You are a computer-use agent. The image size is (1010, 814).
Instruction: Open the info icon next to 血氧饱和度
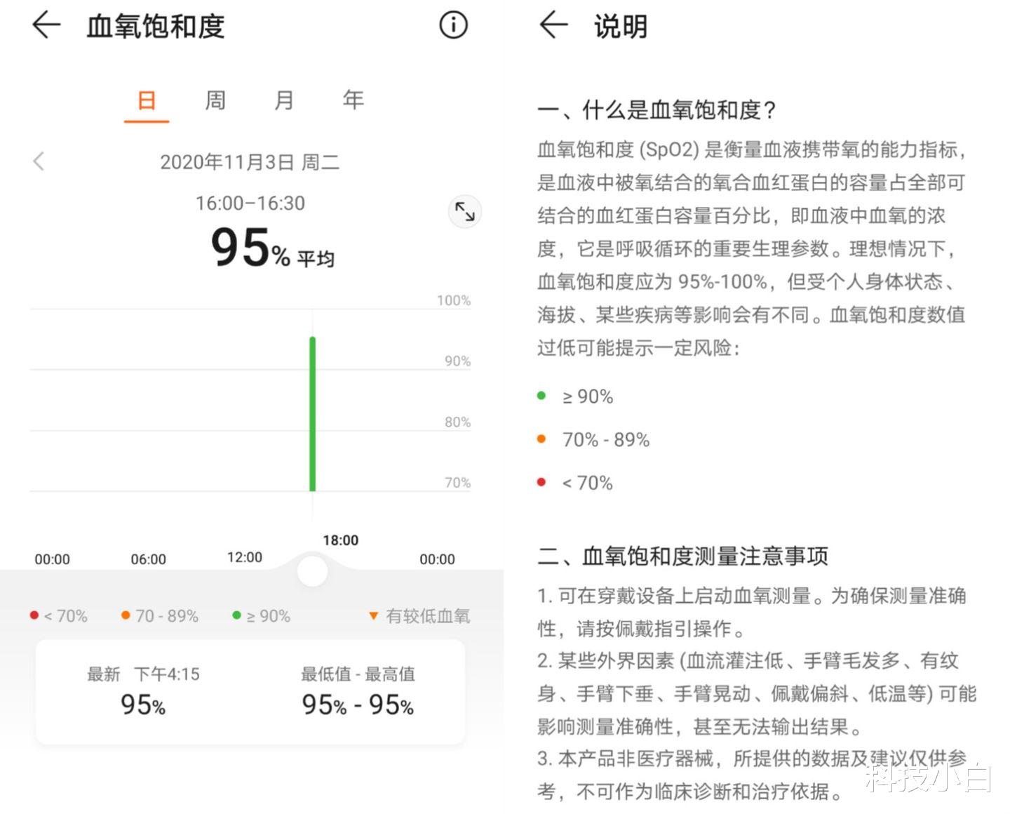tap(453, 25)
